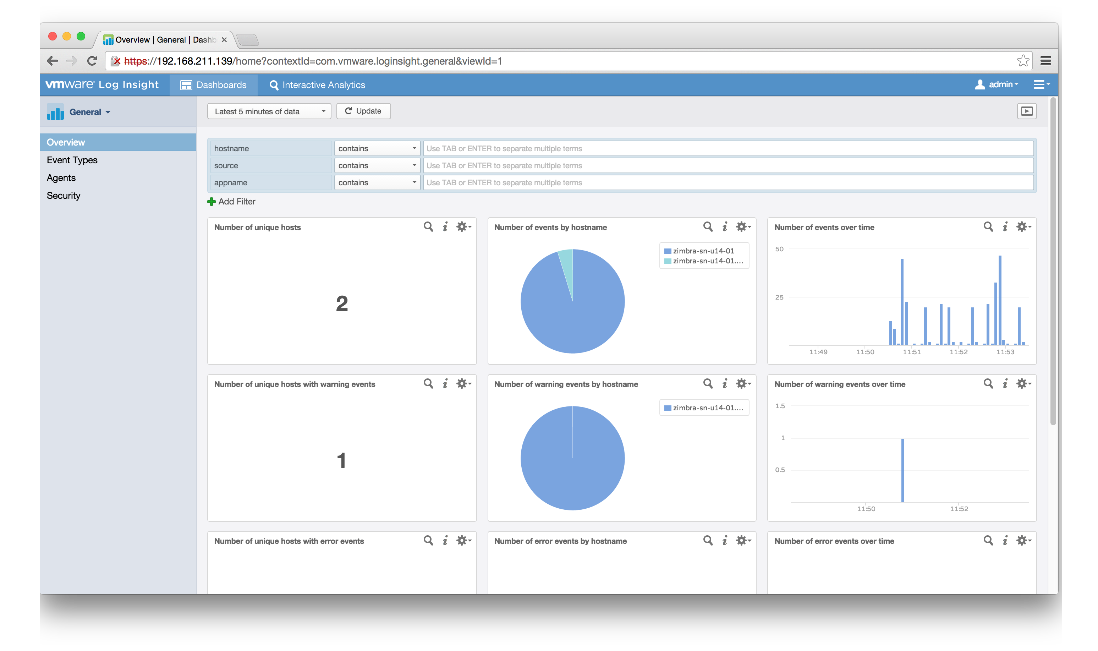Screen dimensions: 1098x651
Task: Open the hostname contains operator dropdown
Action: [x=377, y=148]
